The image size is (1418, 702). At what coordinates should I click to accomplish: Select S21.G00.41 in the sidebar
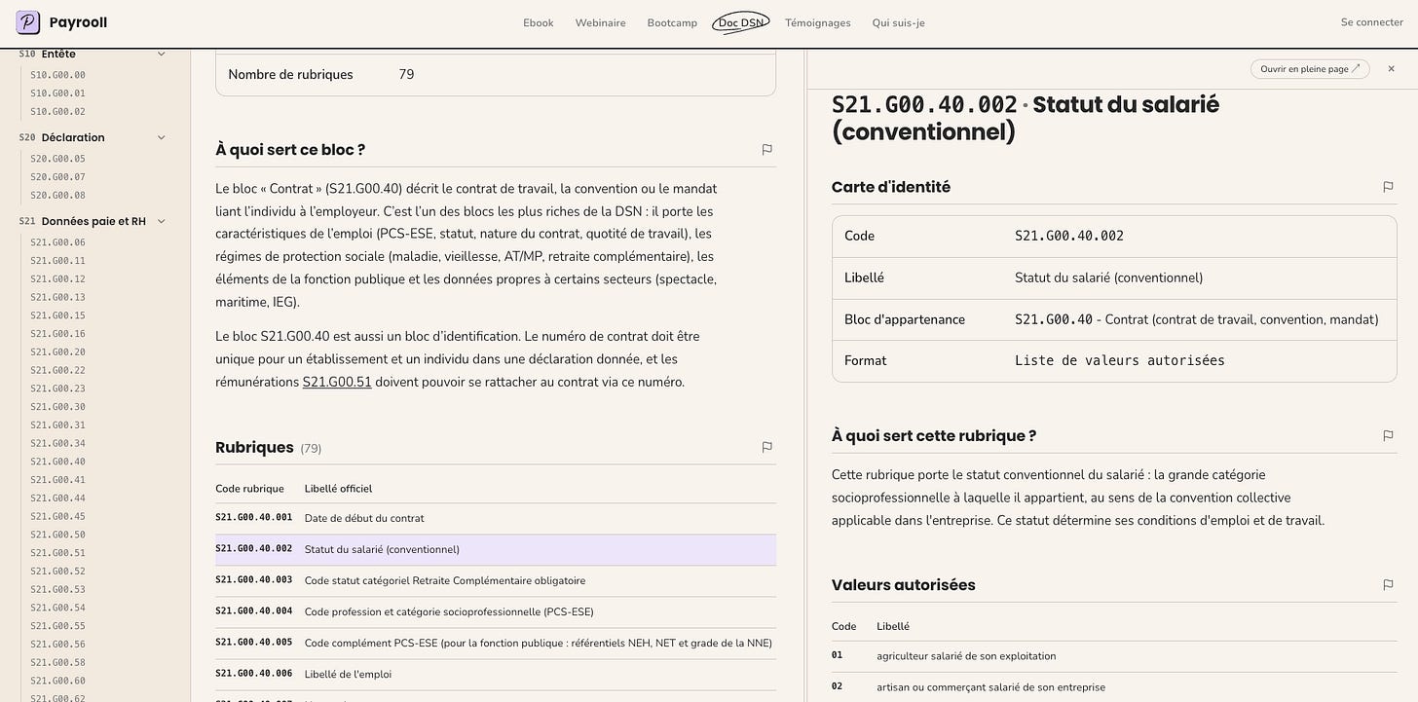click(x=57, y=480)
